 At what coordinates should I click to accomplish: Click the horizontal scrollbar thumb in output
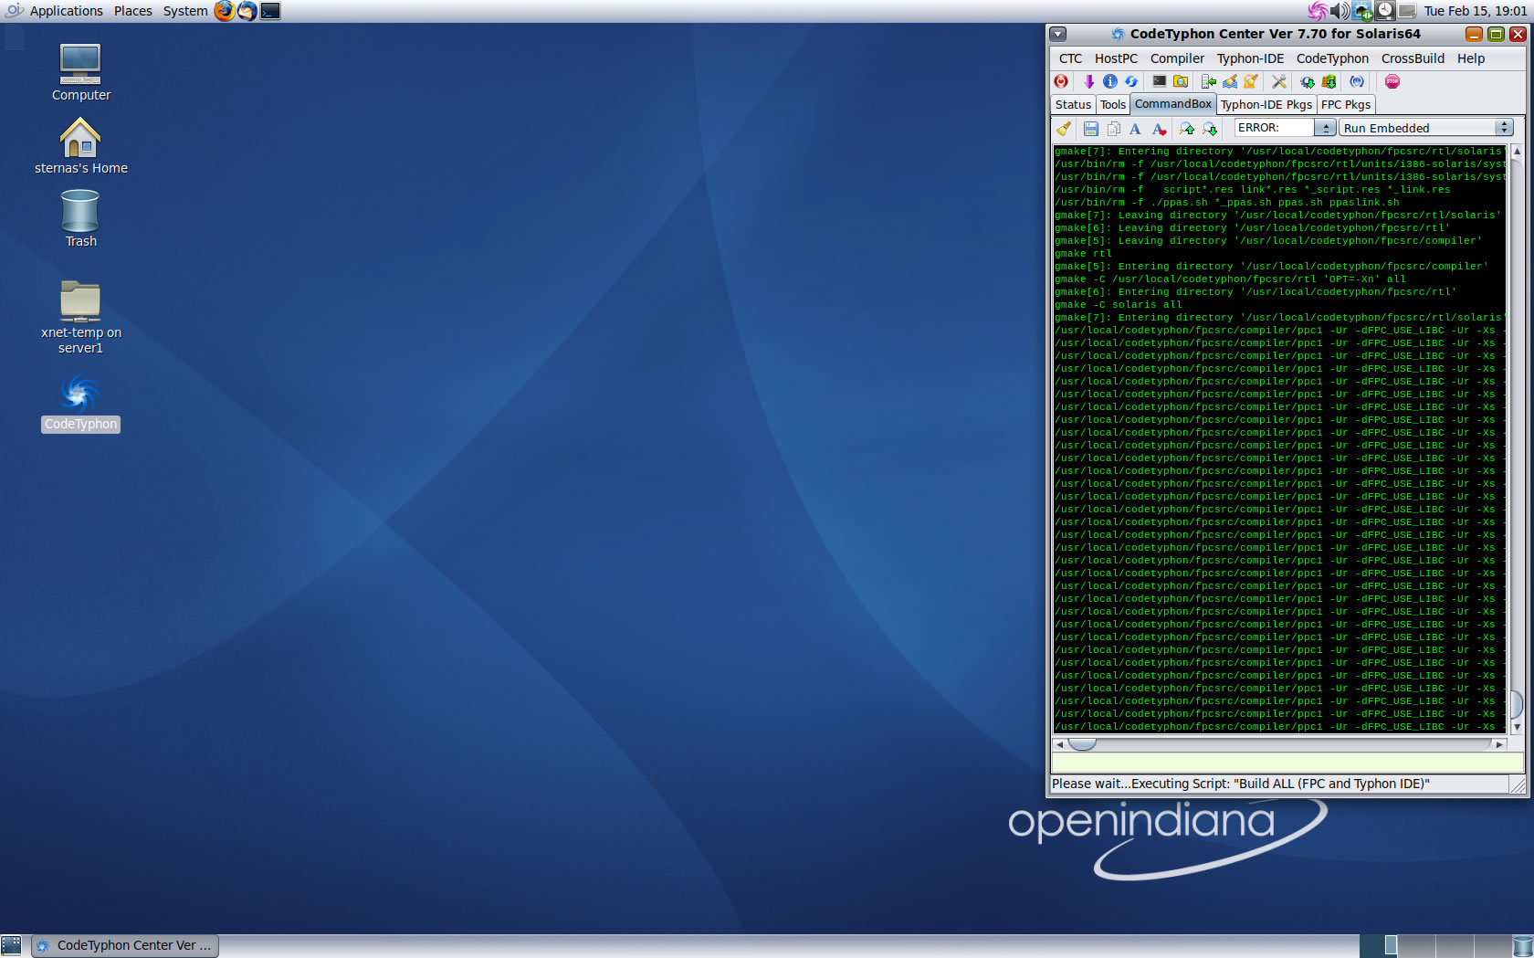(x=1082, y=744)
